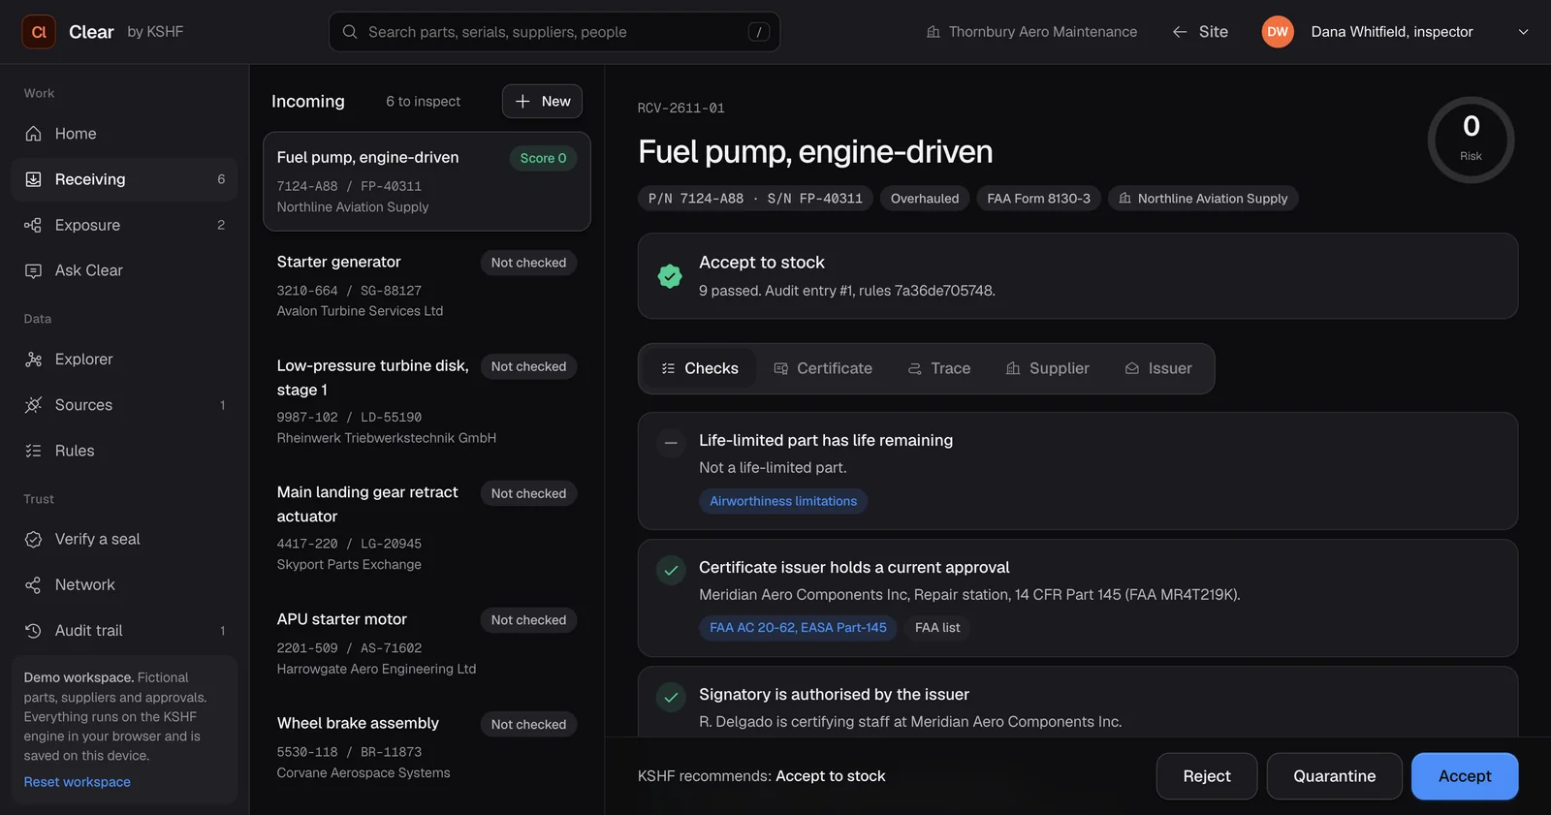Image resolution: width=1551 pixels, height=815 pixels.
Task: Open the FAA AC 20-62, EASA Part-145 tag
Action: (798, 628)
